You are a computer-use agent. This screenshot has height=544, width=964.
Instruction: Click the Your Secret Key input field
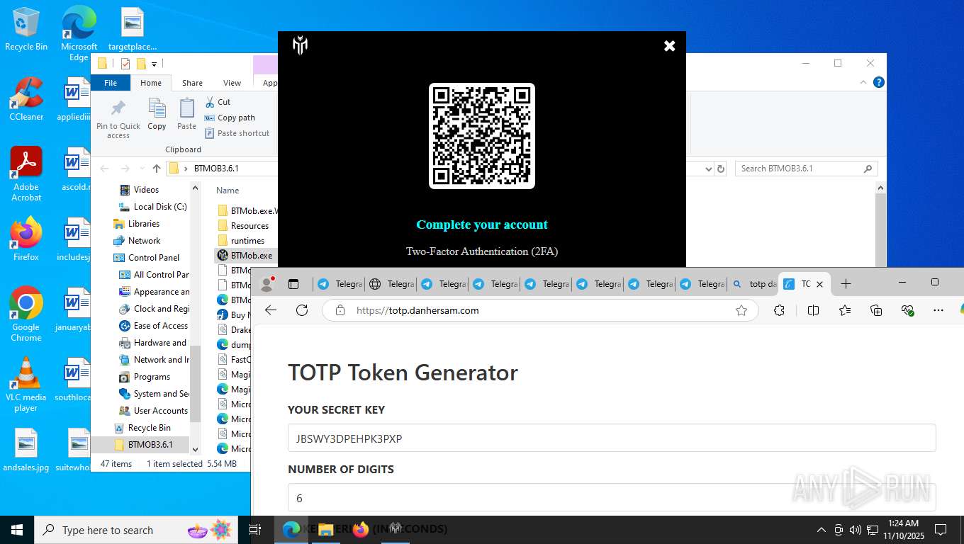612,438
